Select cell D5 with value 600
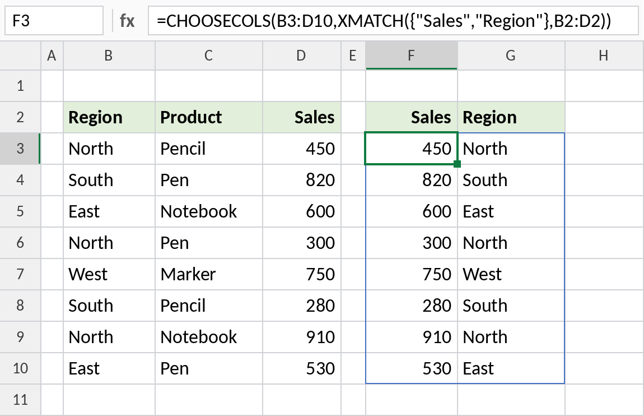This screenshot has height=416, width=644. [x=301, y=211]
